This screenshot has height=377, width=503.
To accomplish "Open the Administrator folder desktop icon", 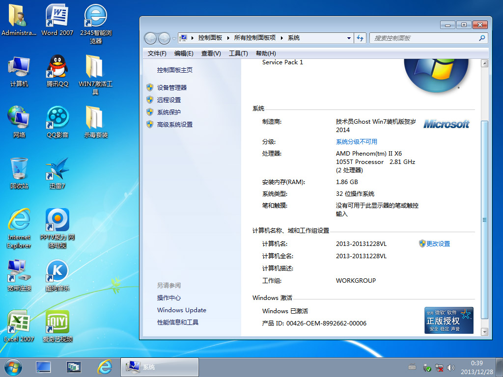I will tap(19, 20).
